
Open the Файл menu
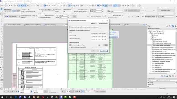pos(2,3)
